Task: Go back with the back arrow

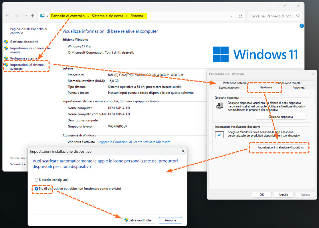Action: pyautogui.click(x=7, y=16)
